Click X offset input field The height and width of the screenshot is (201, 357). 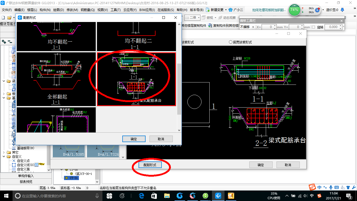(268, 27)
